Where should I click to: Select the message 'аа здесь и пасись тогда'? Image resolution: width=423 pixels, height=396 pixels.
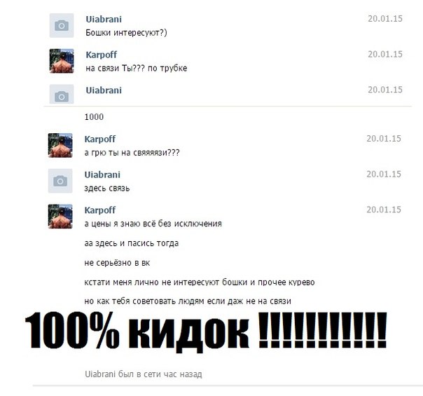pyautogui.click(x=132, y=243)
